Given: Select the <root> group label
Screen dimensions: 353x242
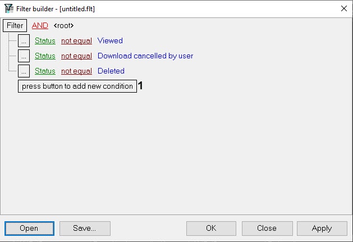Looking at the screenshot, I should tap(64, 26).
